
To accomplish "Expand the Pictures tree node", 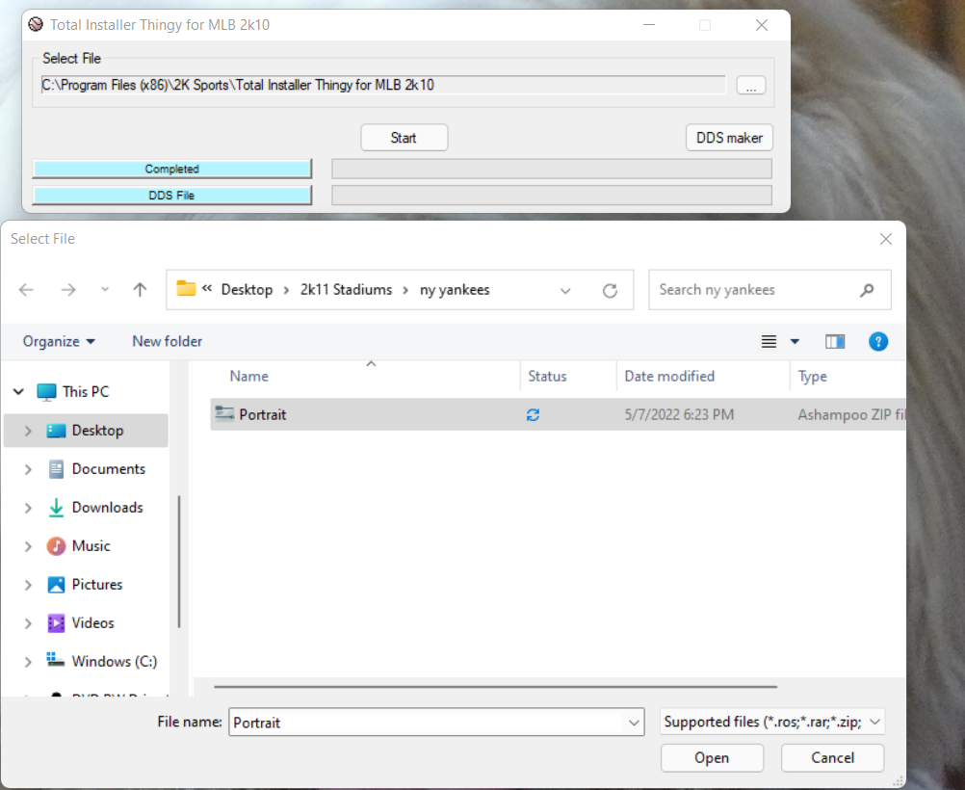I will [28, 585].
